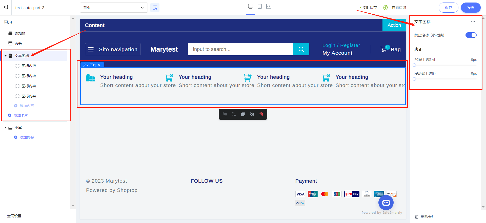Move the section down in floating toolbar
The image size is (486, 223).
point(234,114)
